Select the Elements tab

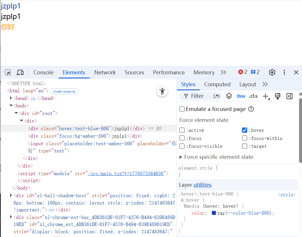pos(74,72)
